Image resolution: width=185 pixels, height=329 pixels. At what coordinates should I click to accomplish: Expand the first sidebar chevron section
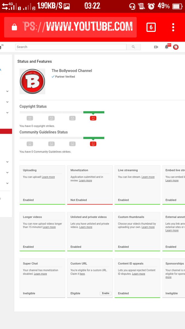(x=7, y=91)
